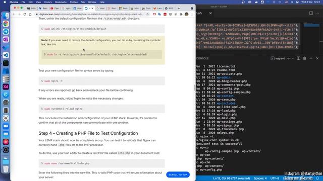Click the VS Code minimap highlight

point(311,26)
